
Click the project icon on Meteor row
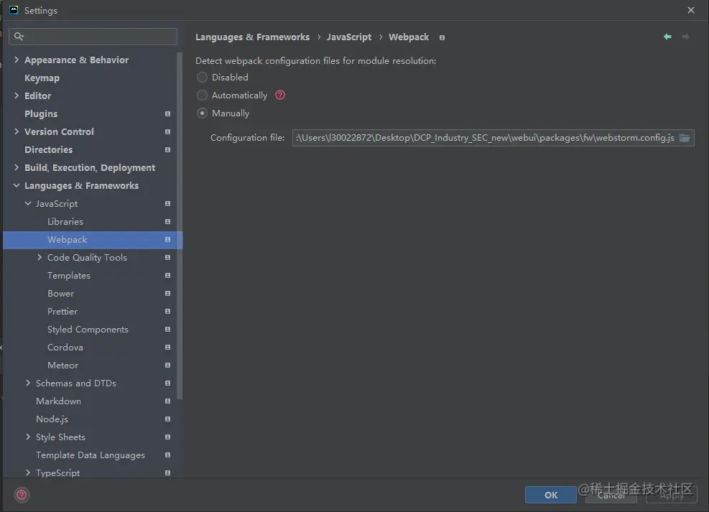click(168, 365)
